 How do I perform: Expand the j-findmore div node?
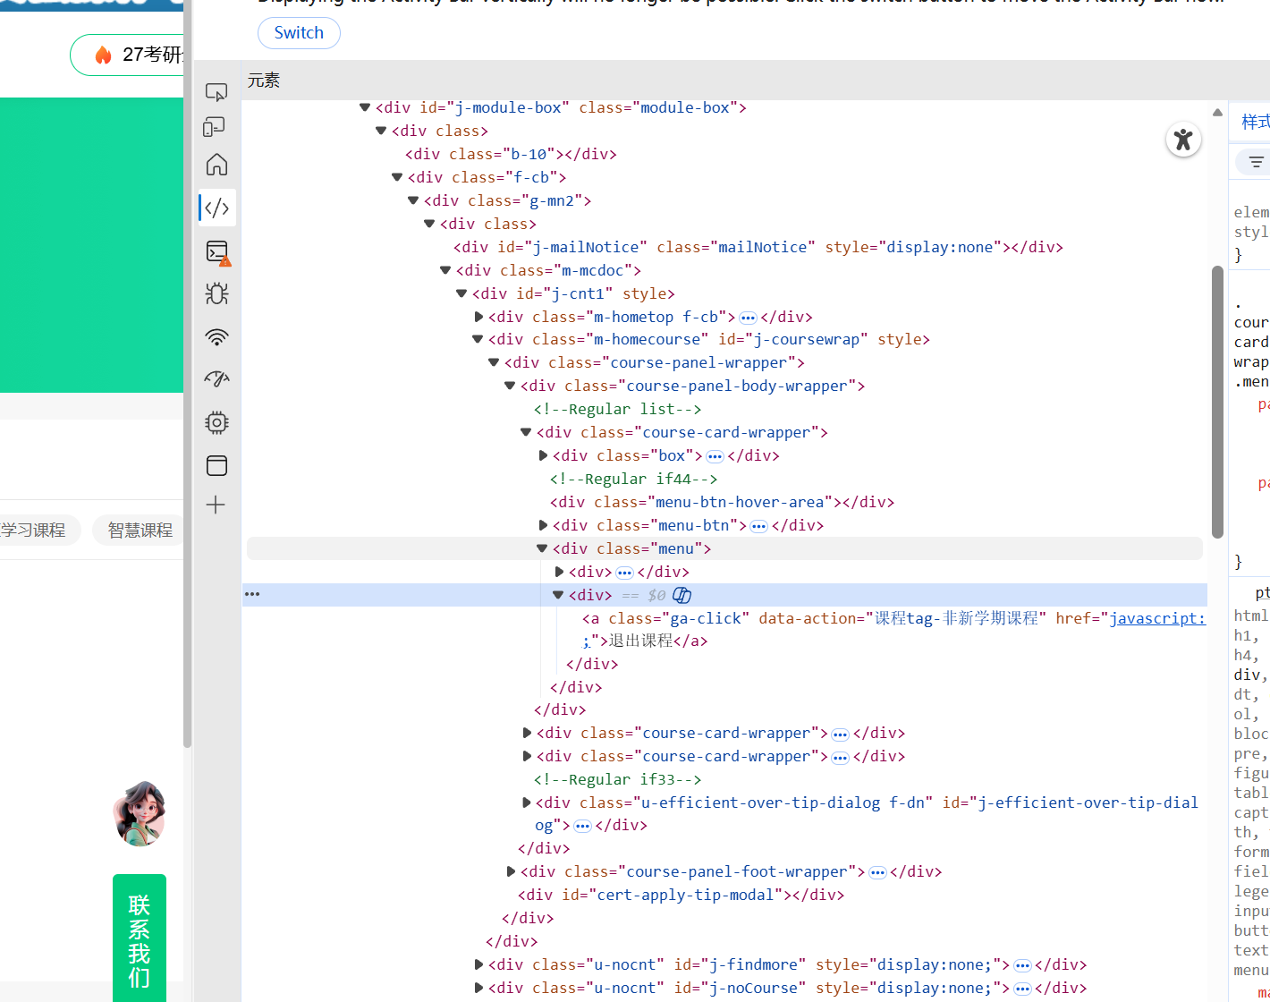pos(478,964)
